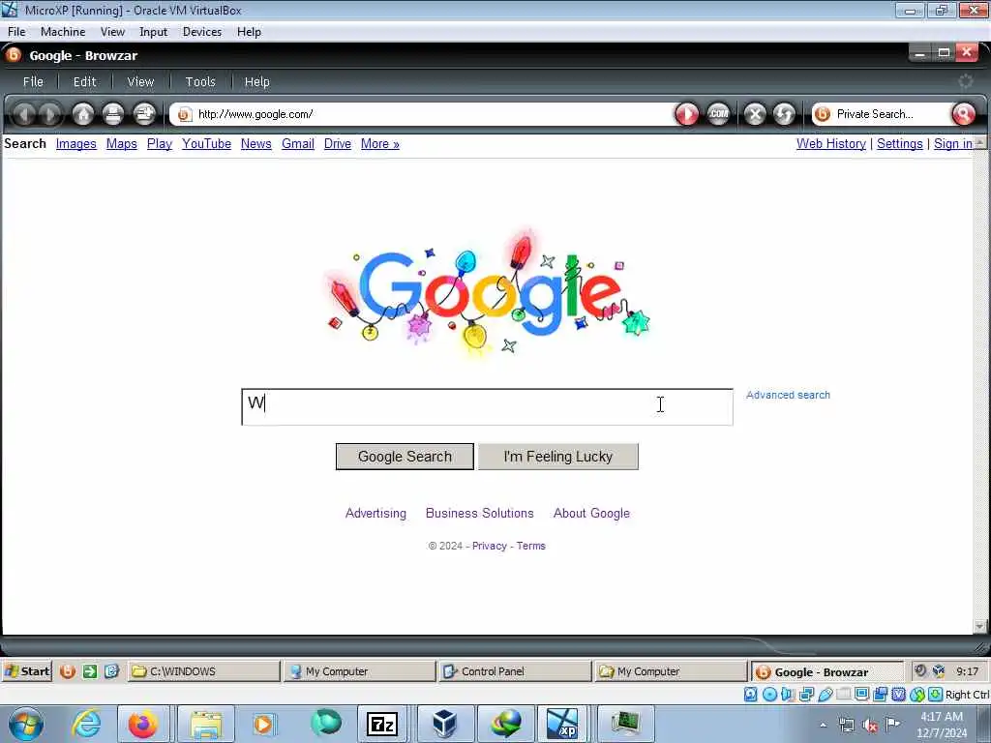This screenshot has width=991, height=743.
Task: Click the Google search text box
Action: [x=488, y=407]
